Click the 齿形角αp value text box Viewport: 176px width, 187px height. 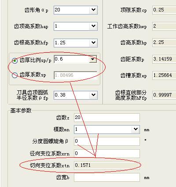(x=72, y=10)
